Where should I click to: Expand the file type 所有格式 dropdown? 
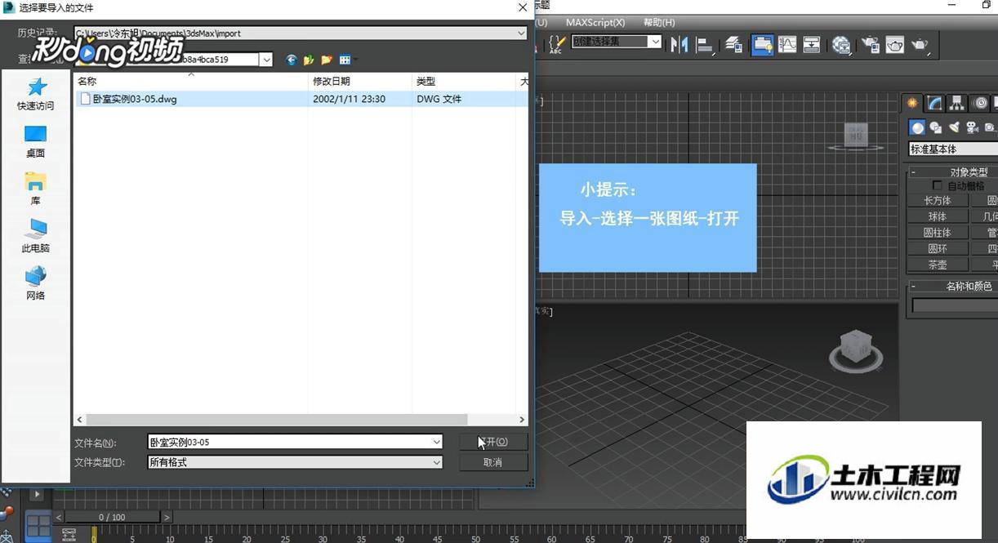point(436,462)
